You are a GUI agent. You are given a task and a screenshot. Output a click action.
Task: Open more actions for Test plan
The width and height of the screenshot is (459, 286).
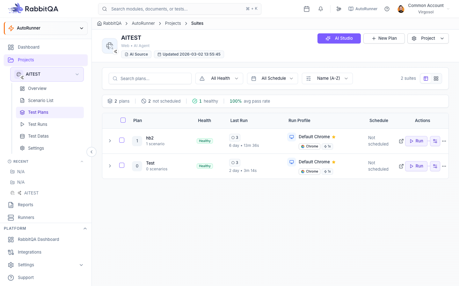click(444, 166)
